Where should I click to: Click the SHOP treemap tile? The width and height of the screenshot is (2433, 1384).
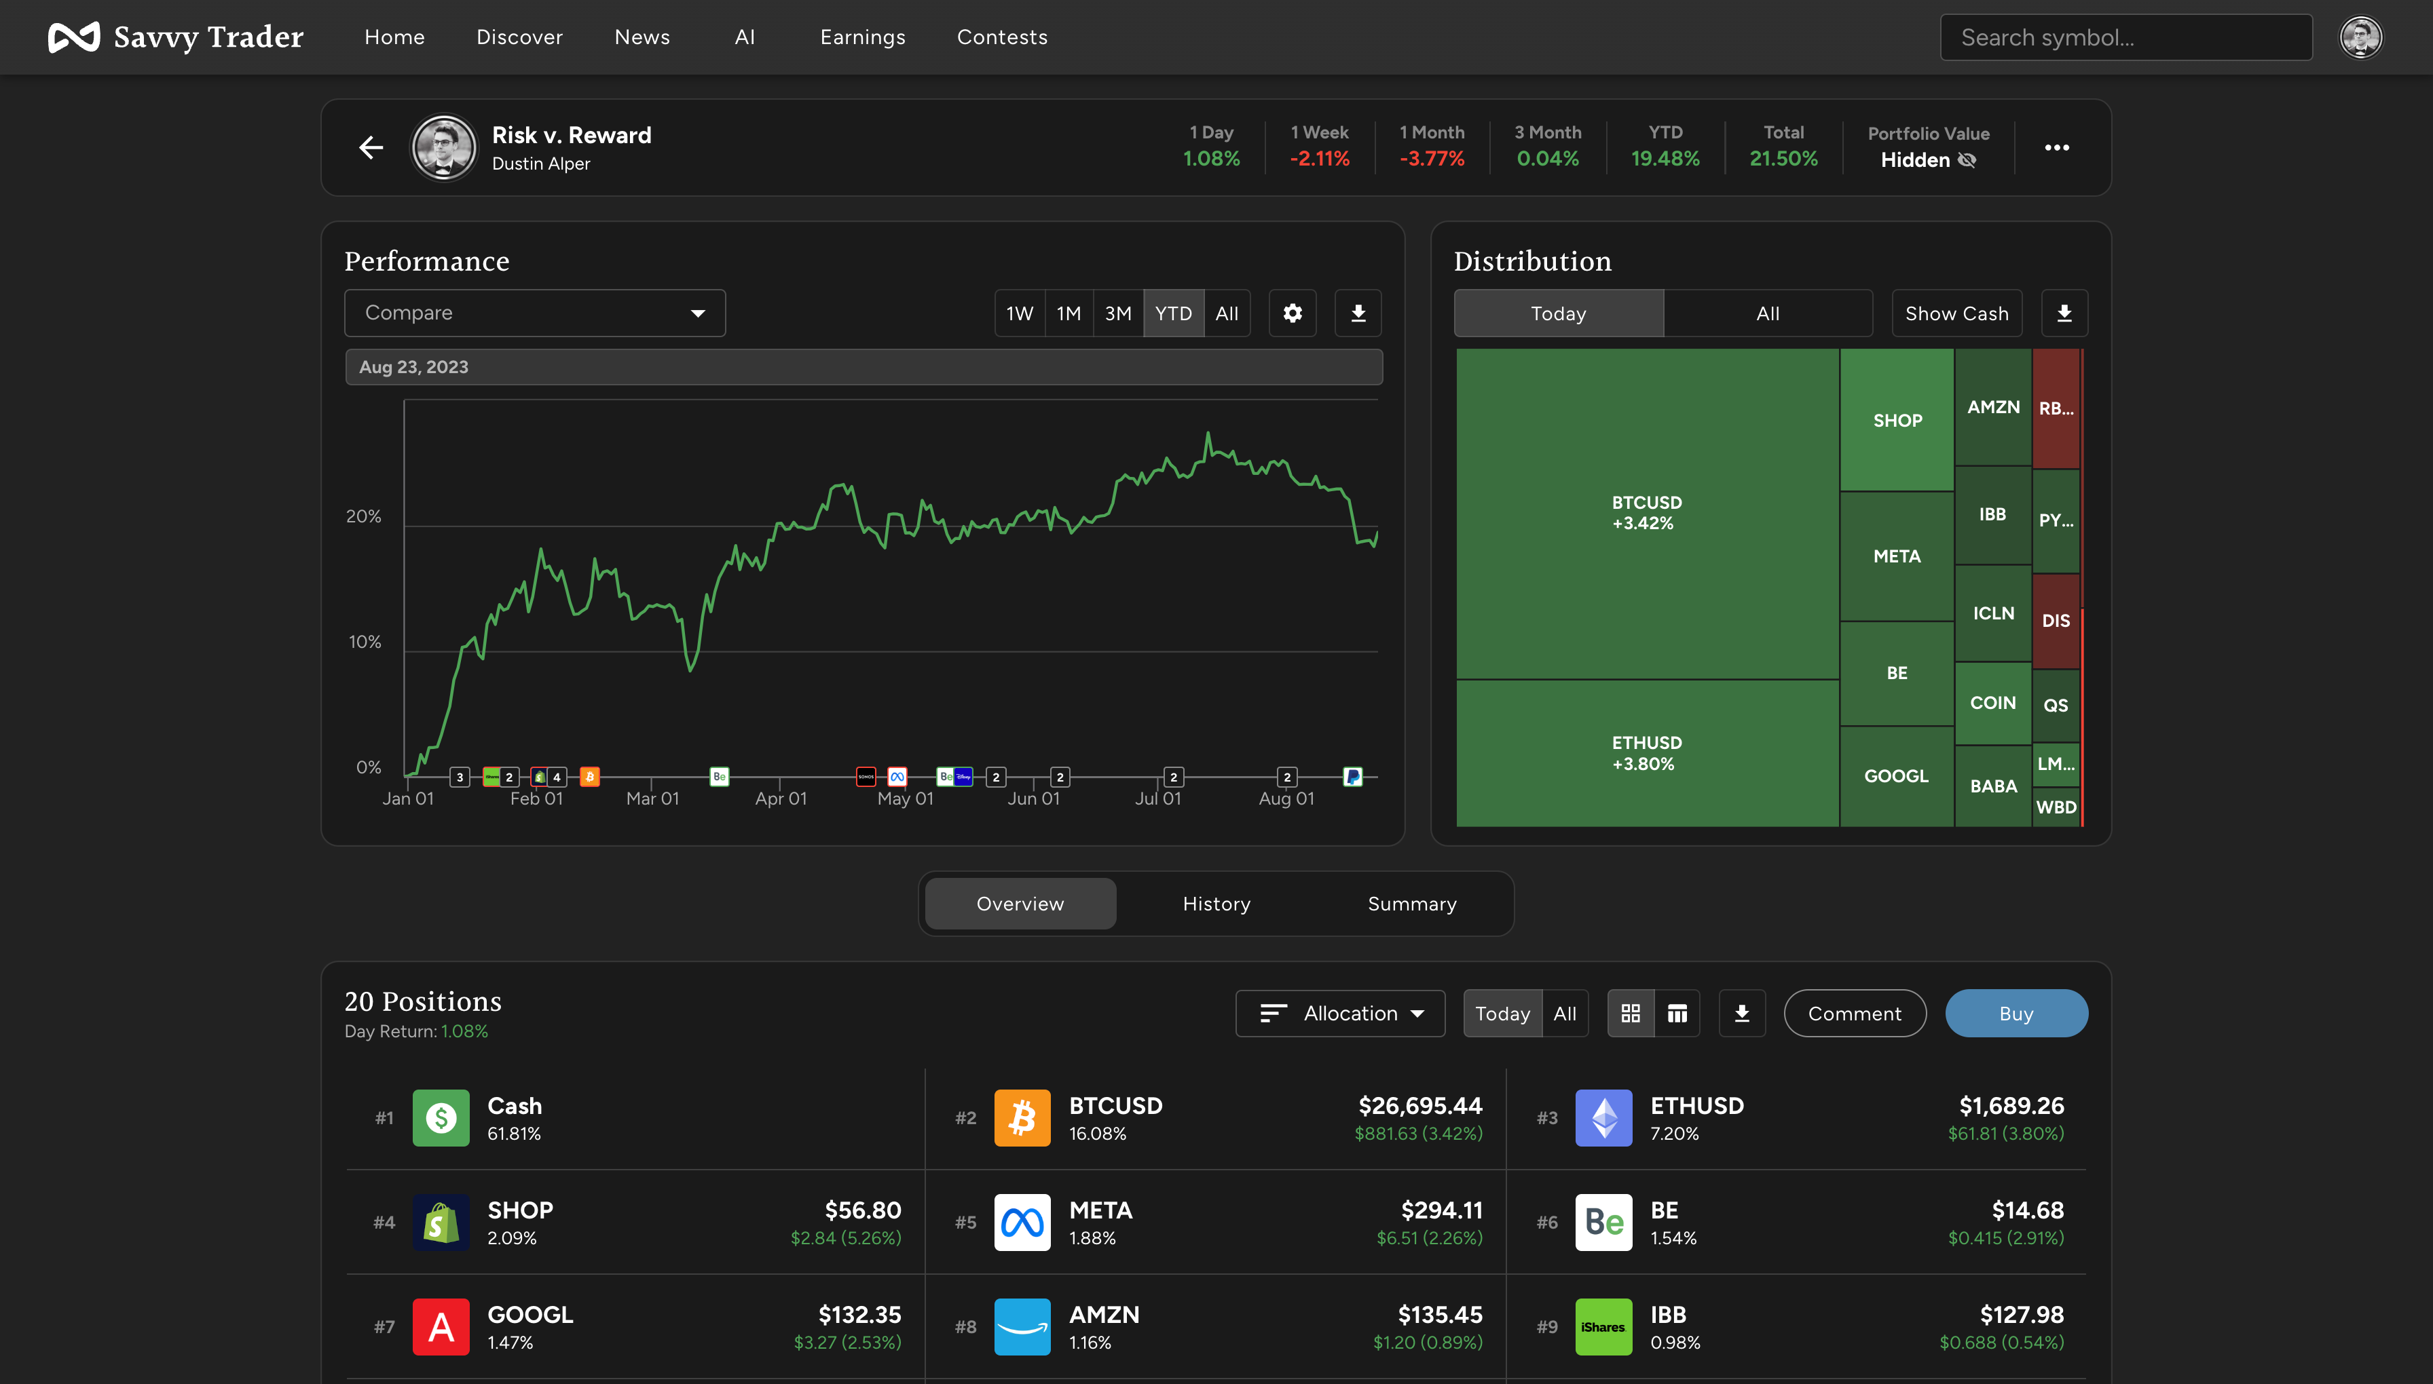(1897, 419)
